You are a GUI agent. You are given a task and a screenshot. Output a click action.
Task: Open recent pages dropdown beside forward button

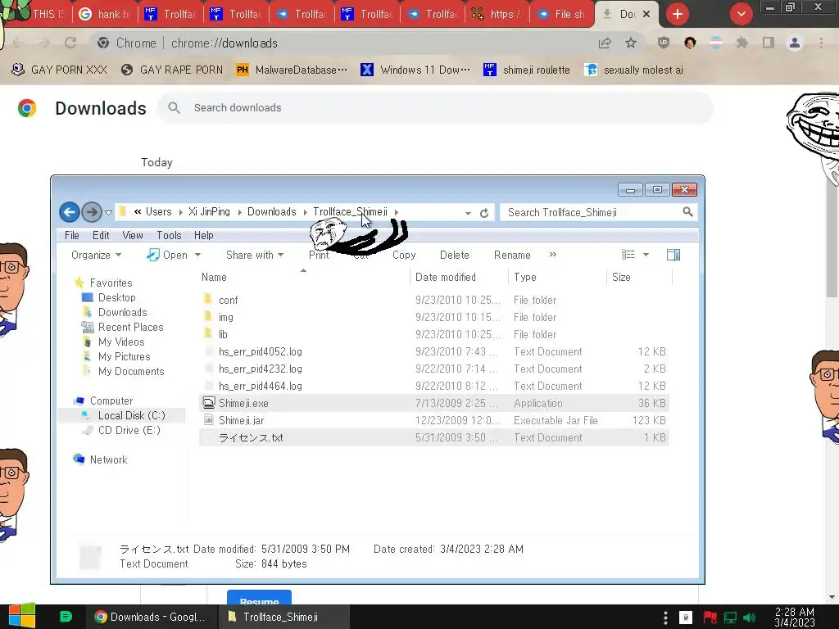[x=108, y=212]
